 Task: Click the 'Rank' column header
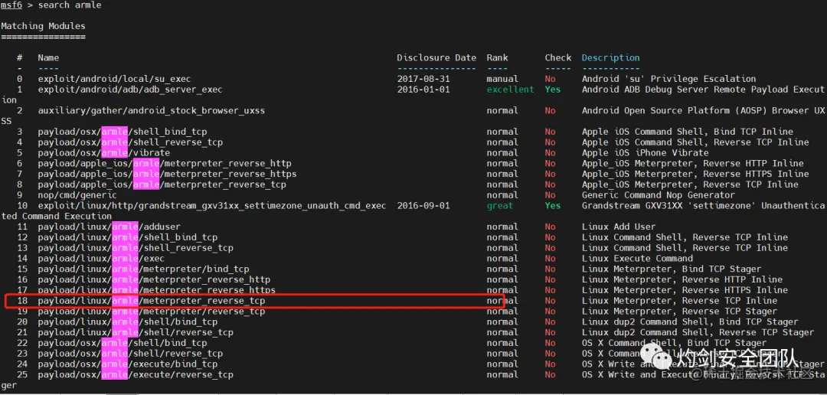click(x=498, y=57)
